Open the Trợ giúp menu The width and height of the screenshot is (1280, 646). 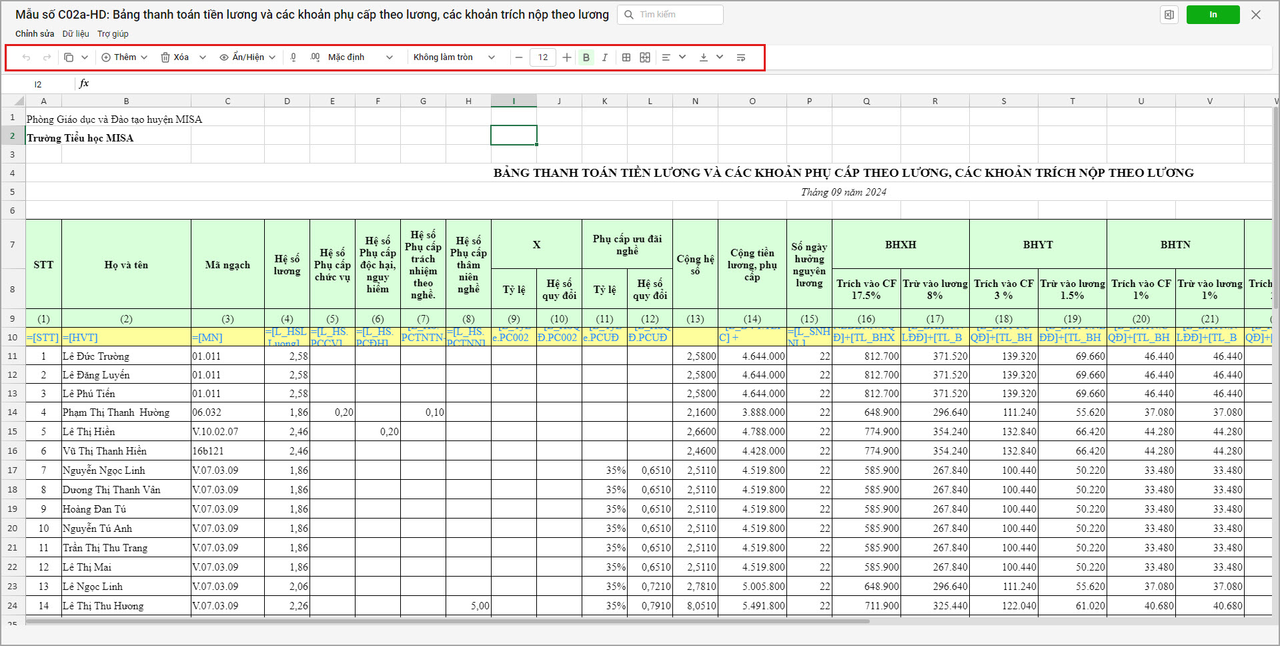[x=113, y=34]
